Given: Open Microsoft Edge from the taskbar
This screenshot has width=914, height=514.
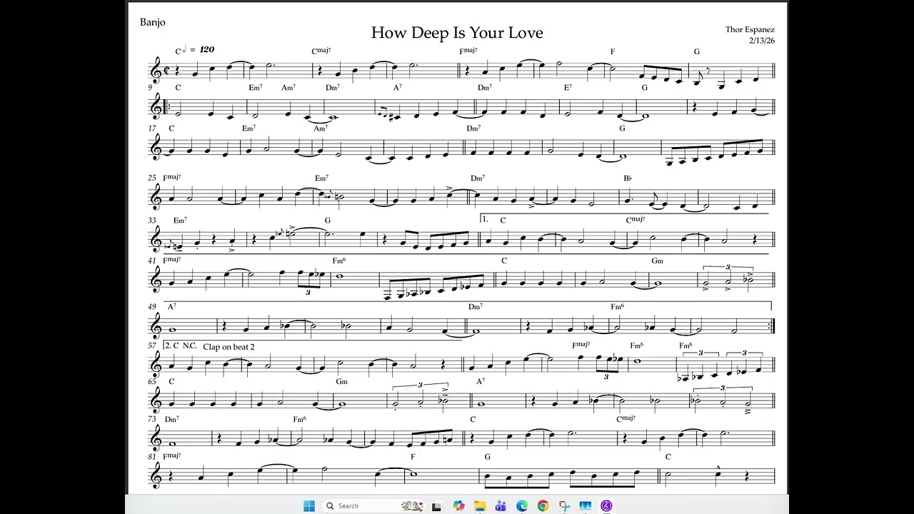Looking at the screenshot, I should coord(522,505).
